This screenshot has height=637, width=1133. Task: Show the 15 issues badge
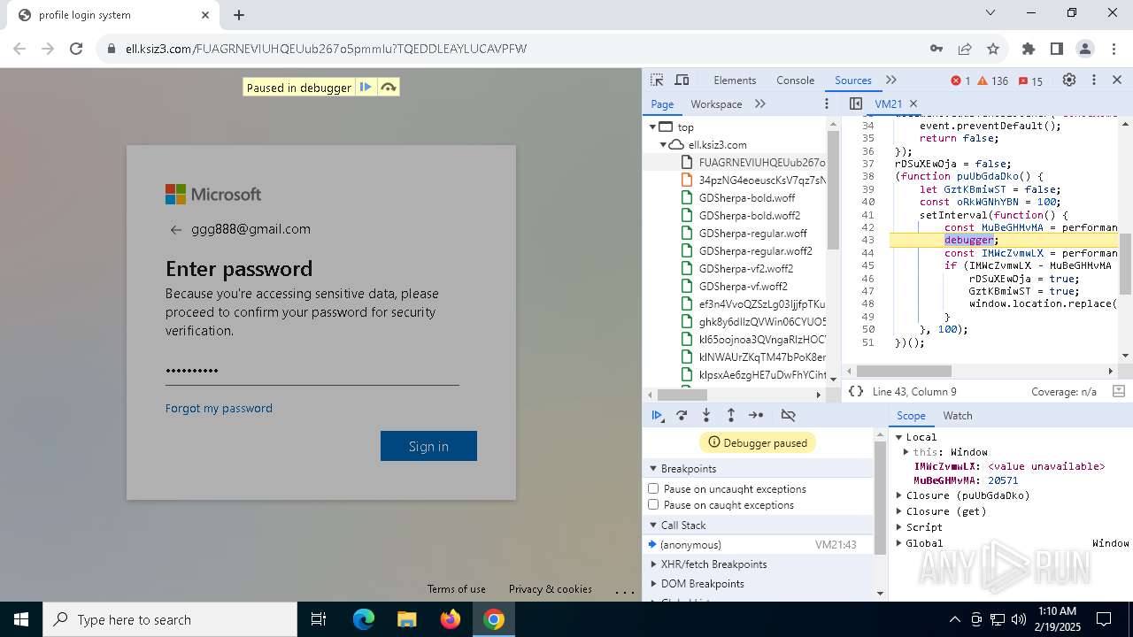point(1030,81)
